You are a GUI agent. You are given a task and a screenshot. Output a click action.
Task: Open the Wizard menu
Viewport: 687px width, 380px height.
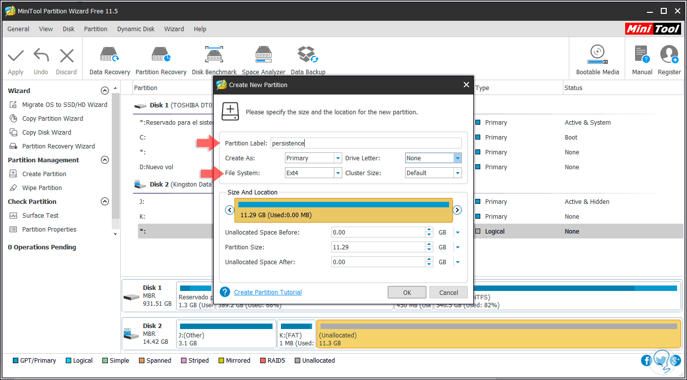174,29
